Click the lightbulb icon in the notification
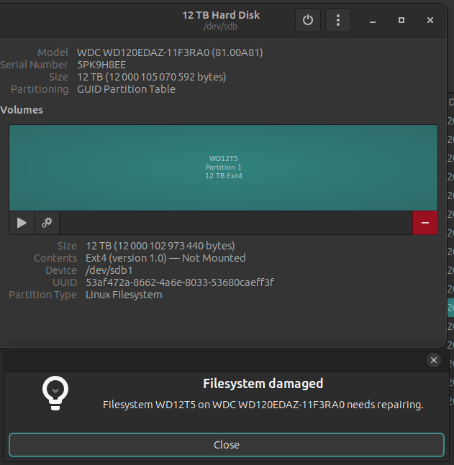 (55, 393)
